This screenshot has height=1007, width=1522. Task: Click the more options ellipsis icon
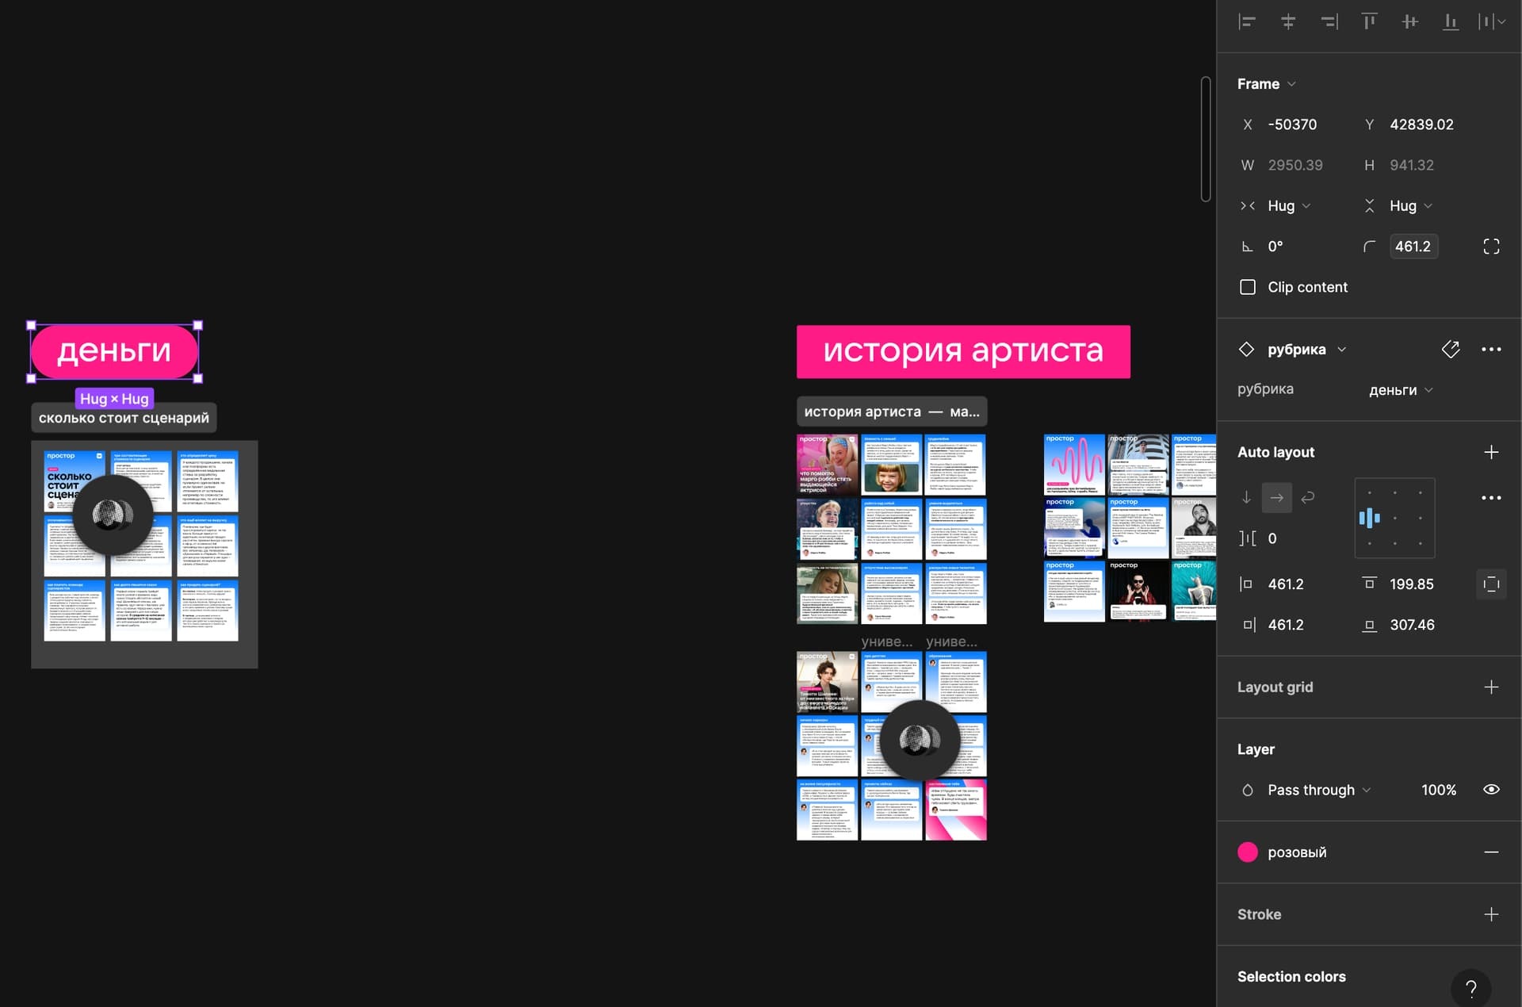[1490, 350]
